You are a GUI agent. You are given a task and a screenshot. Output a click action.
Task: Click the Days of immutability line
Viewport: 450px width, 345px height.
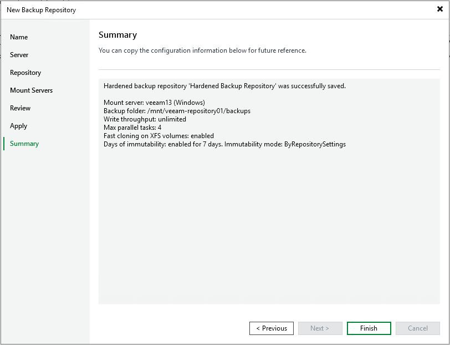224,144
